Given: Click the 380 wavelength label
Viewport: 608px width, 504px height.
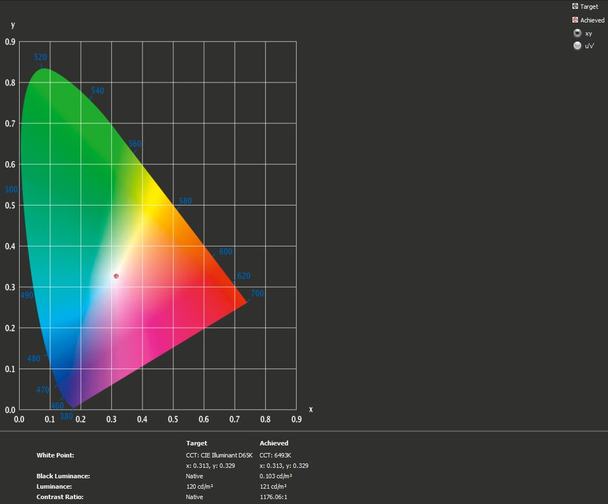Looking at the screenshot, I should 66,416.
